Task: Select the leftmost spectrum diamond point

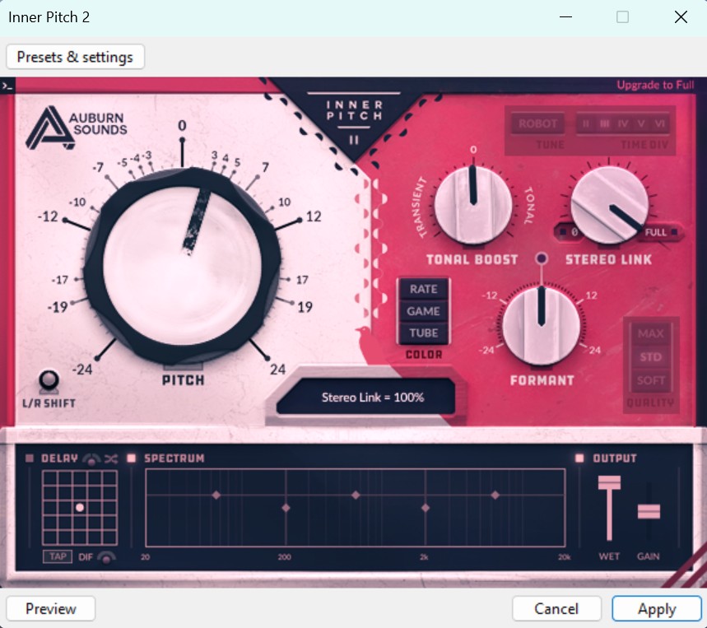Action: [216, 495]
